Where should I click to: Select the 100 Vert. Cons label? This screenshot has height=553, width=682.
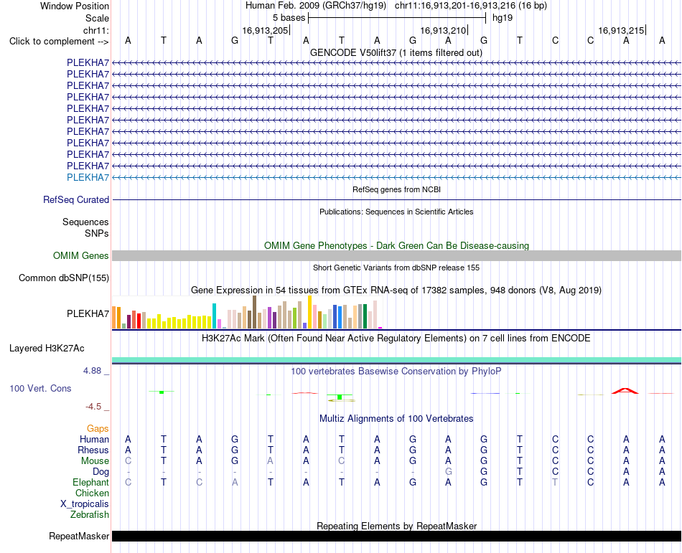pos(40,388)
